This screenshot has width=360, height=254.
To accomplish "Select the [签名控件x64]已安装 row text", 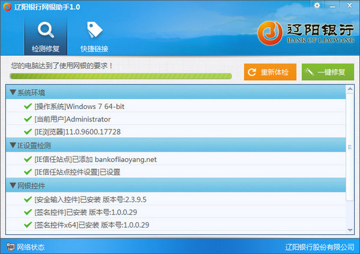I will tap(92, 225).
